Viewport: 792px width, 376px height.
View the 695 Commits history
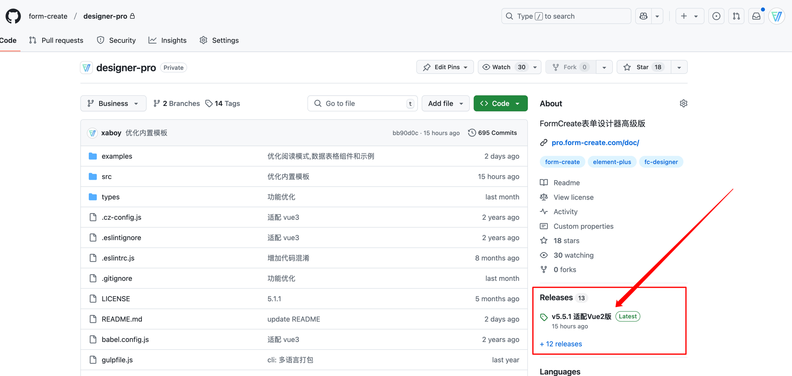pyautogui.click(x=492, y=133)
